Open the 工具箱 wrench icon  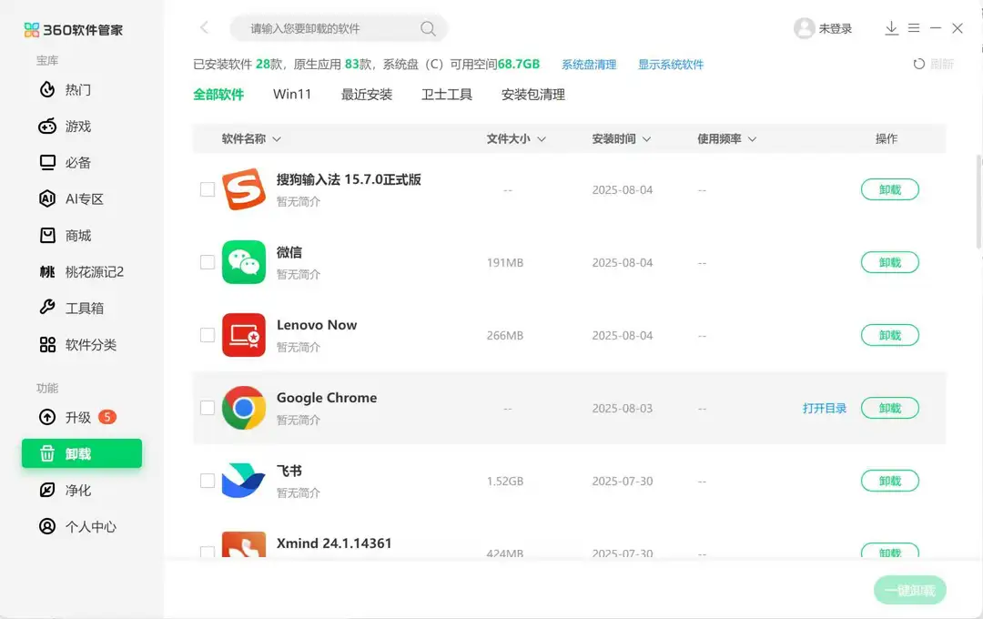pos(47,308)
